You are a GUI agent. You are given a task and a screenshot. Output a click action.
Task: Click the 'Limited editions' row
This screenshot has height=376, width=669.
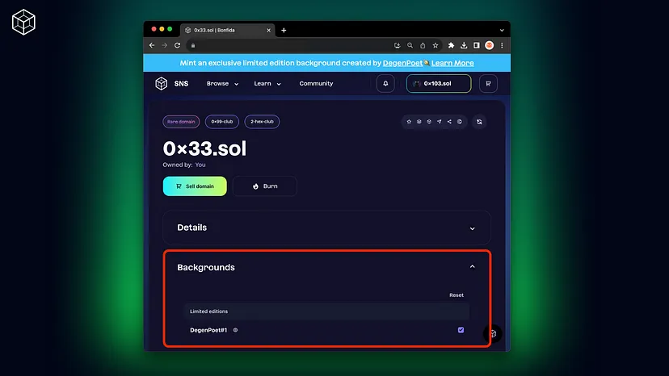click(x=326, y=311)
